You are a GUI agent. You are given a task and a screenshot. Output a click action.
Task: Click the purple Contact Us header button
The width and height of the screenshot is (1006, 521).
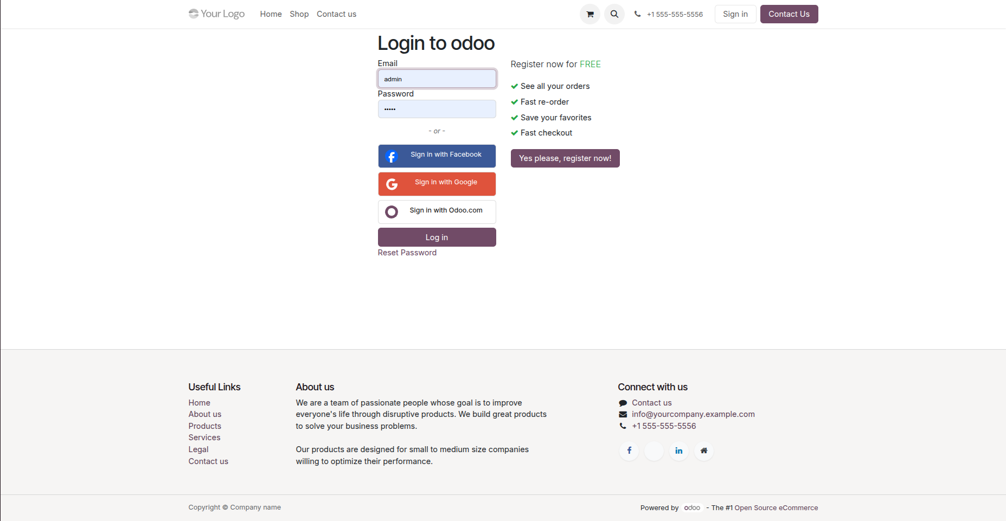click(789, 14)
